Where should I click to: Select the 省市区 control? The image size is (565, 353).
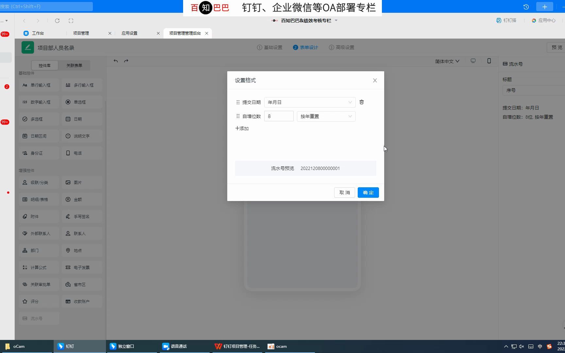click(x=82, y=284)
